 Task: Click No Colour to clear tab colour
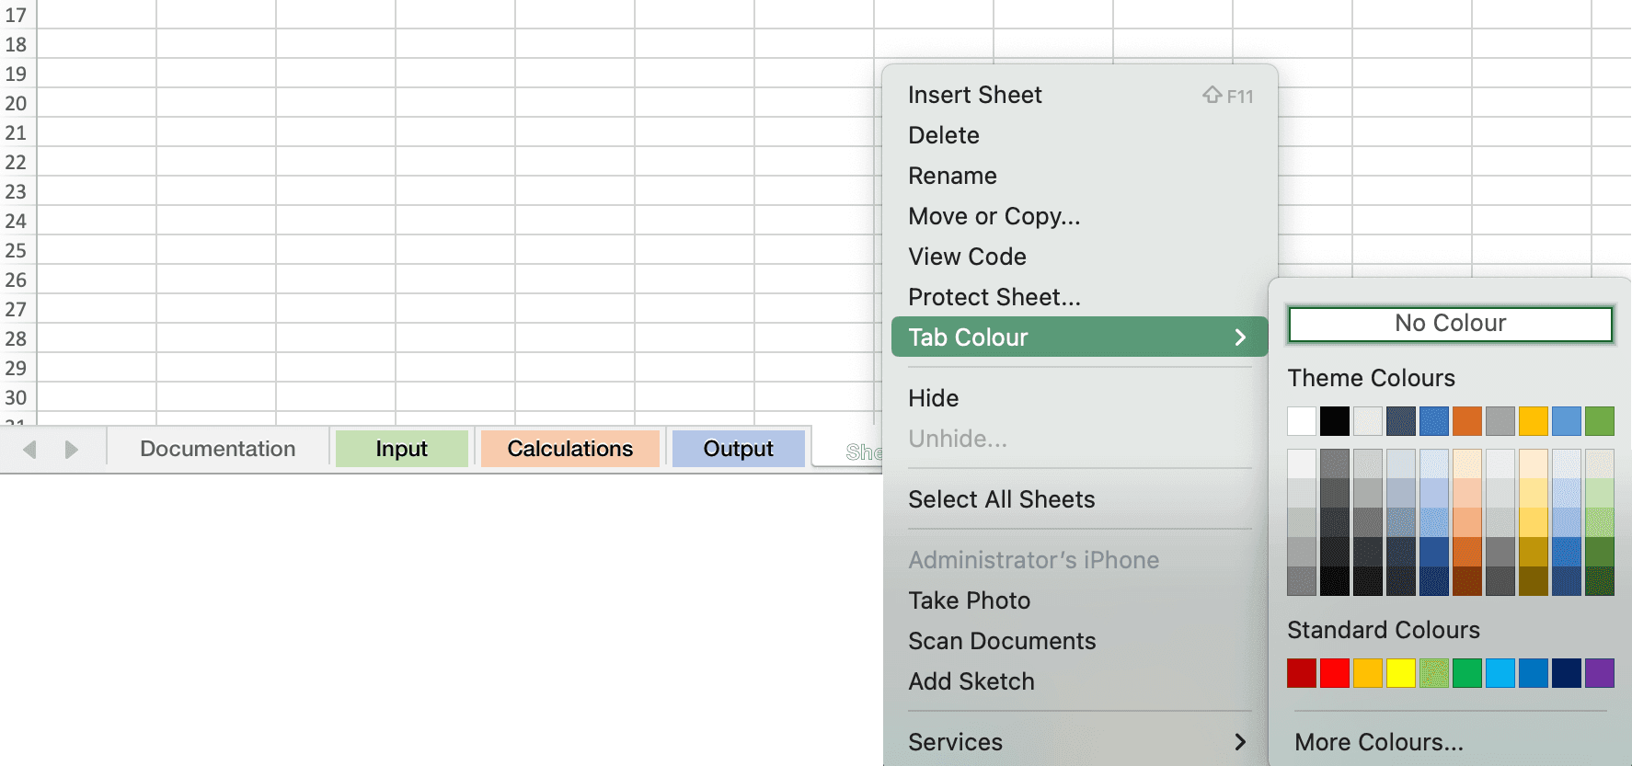coord(1450,324)
